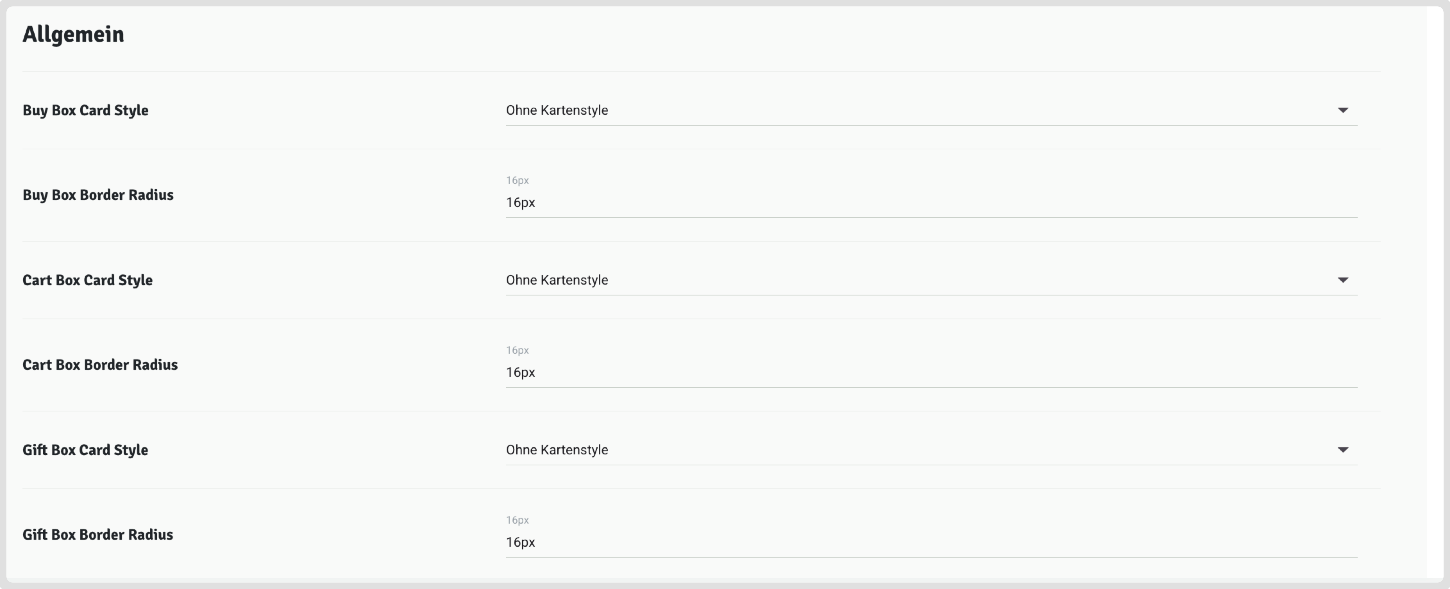This screenshot has width=1450, height=589.
Task: Focus the Gift Box Border Radius input field
Action: 901,542
